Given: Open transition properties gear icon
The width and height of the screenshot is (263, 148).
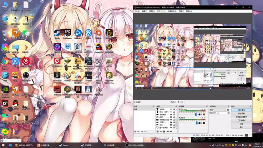Looking at the screenshot, I should click(x=228, y=110).
